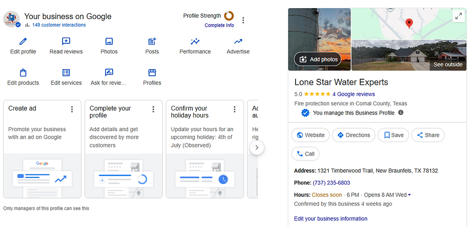Viewport: 468px width, 226px height.
Task: Open Edit services list icon
Action: pos(66,72)
